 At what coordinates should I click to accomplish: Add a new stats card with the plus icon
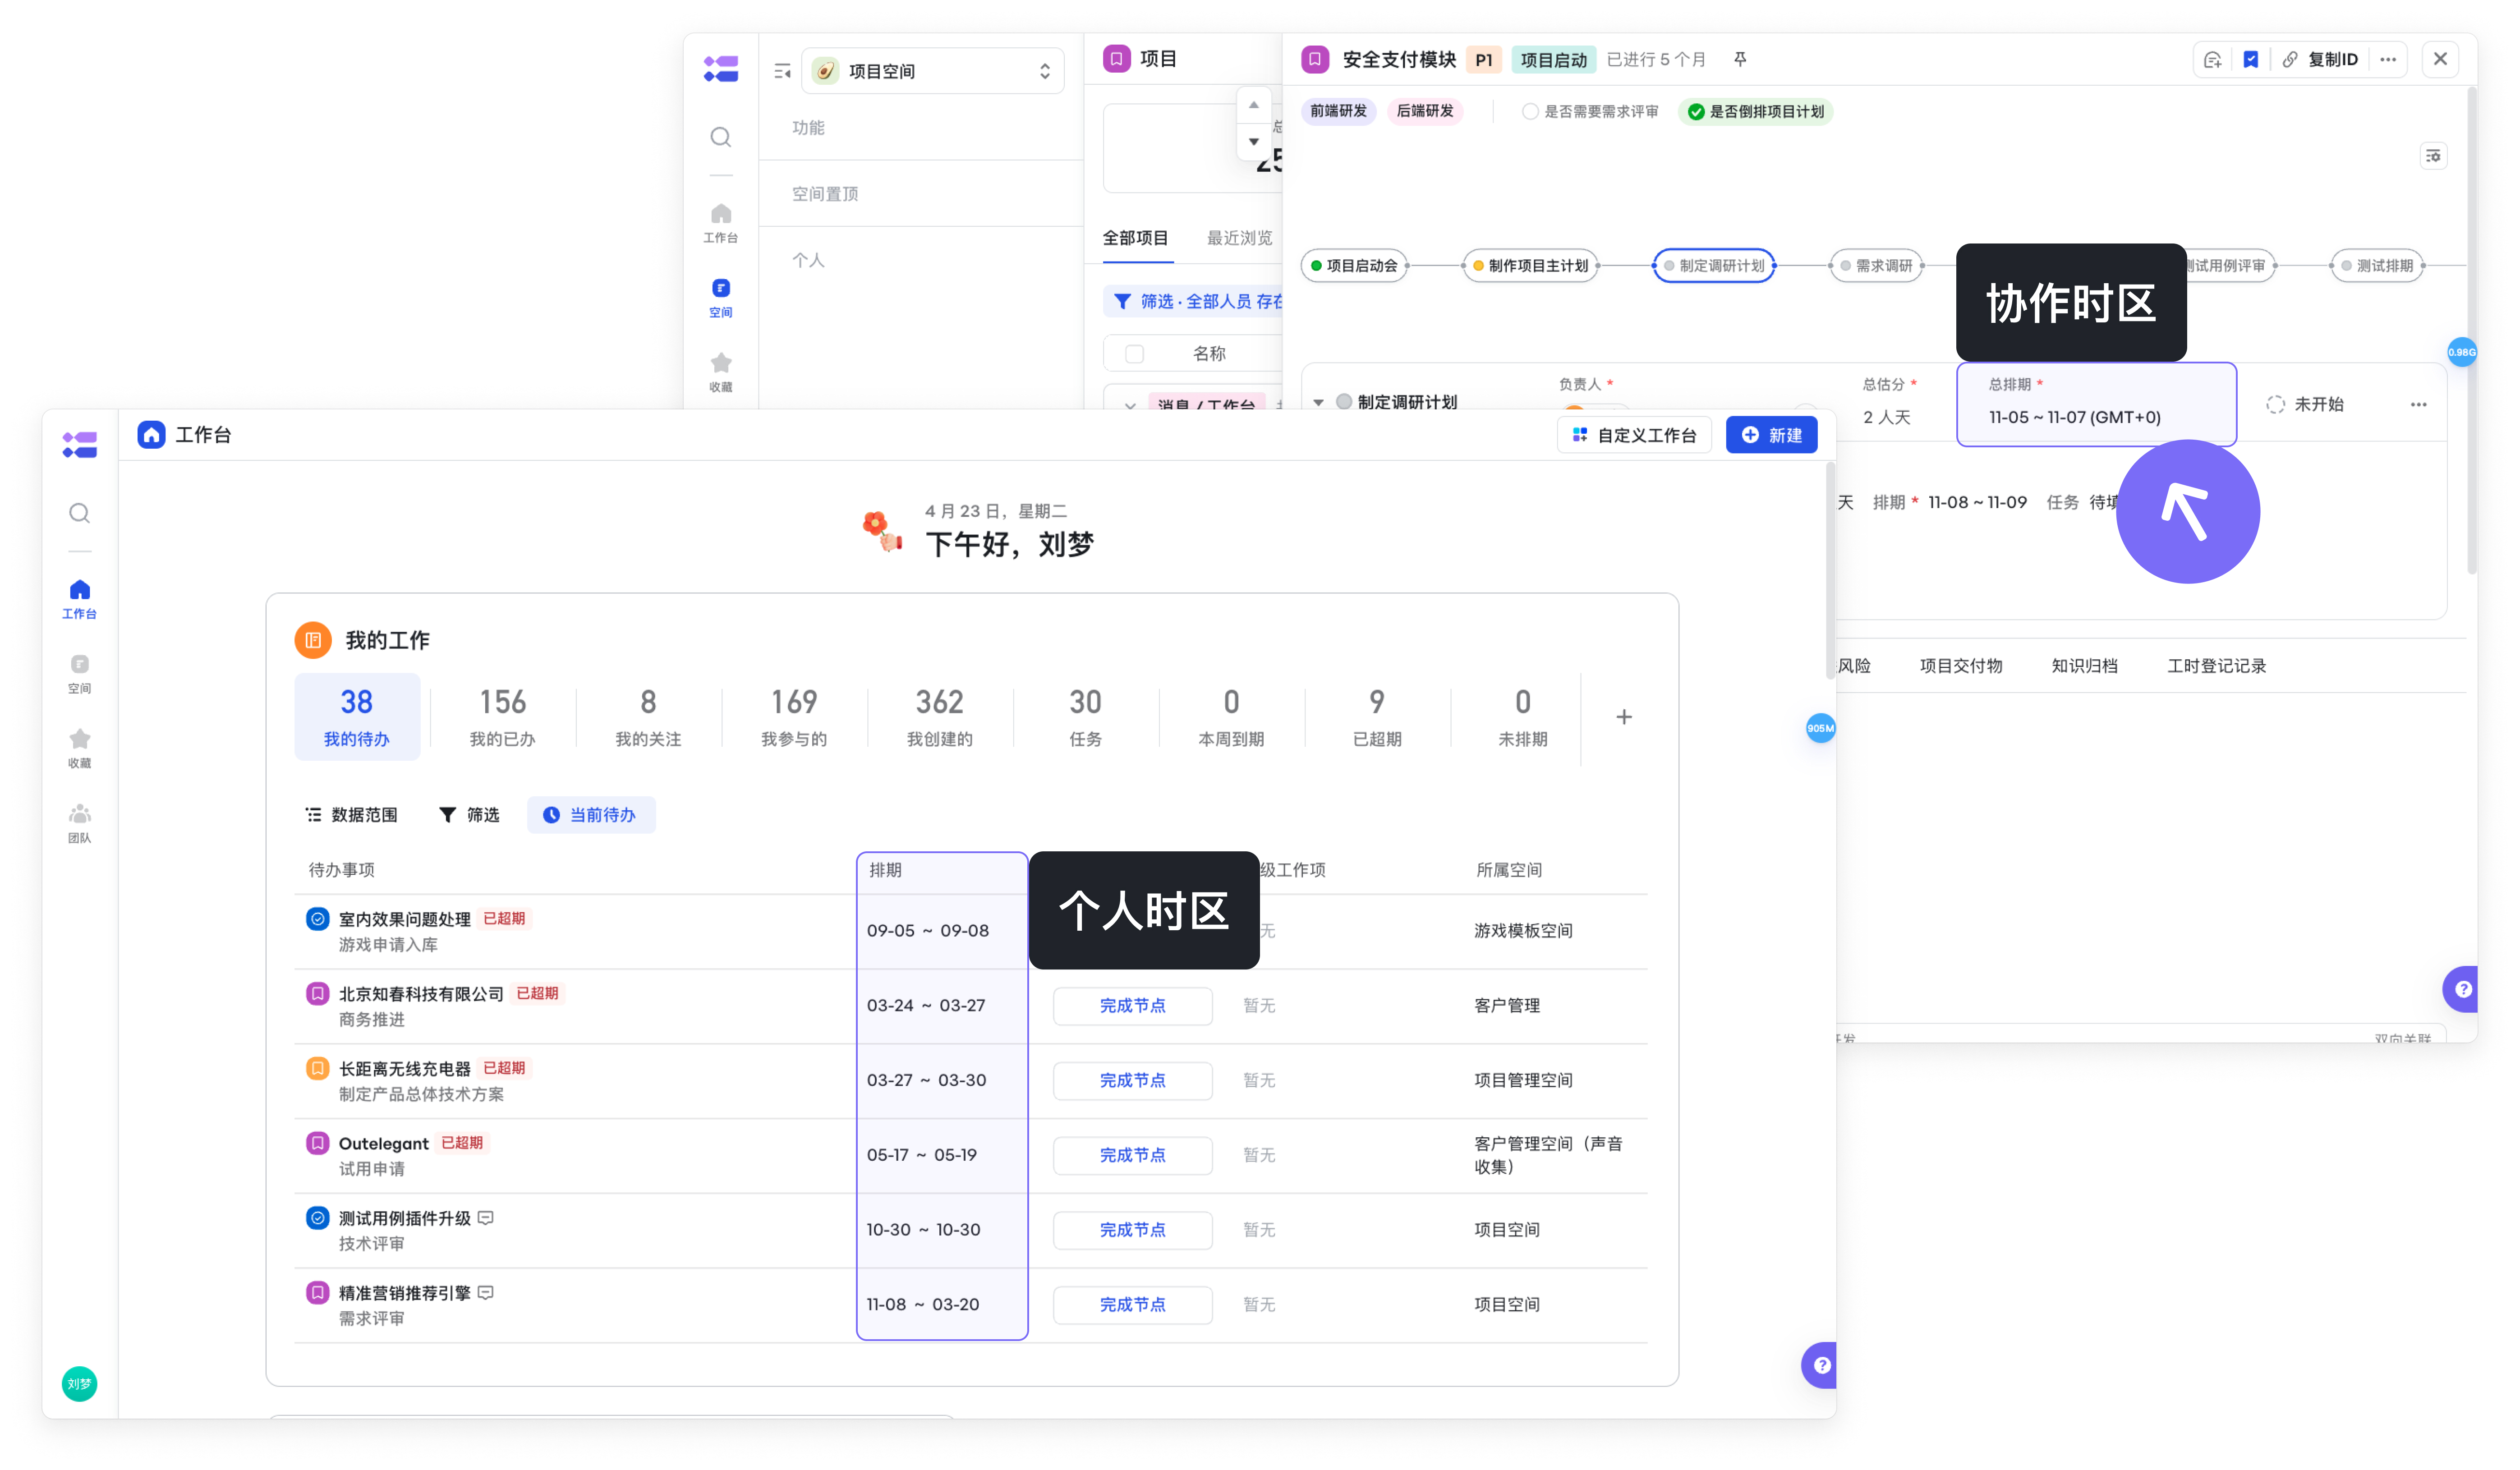click(x=1624, y=717)
